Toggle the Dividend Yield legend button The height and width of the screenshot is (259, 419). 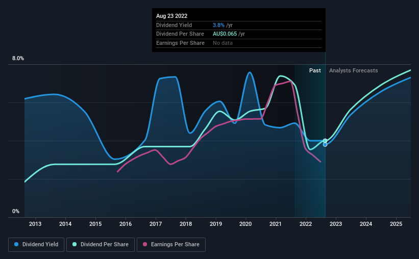[x=36, y=245]
